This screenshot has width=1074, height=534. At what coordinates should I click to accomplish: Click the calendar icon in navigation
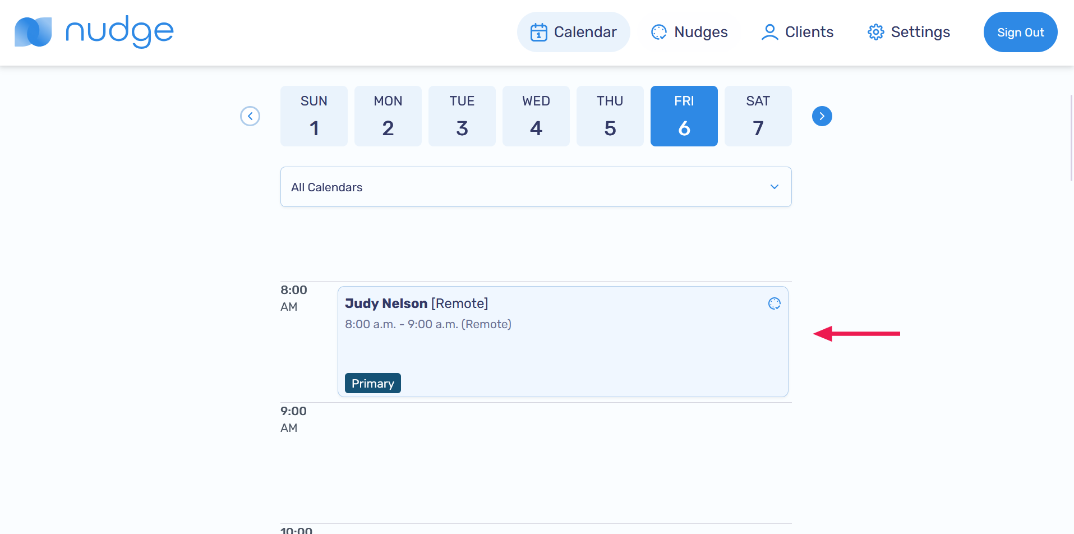tap(538, 33)
